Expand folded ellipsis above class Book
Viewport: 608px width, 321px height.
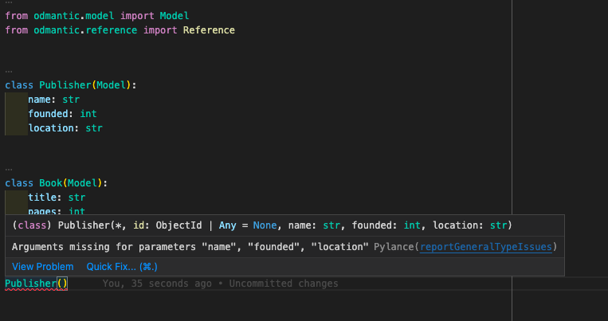pos(9,170)
